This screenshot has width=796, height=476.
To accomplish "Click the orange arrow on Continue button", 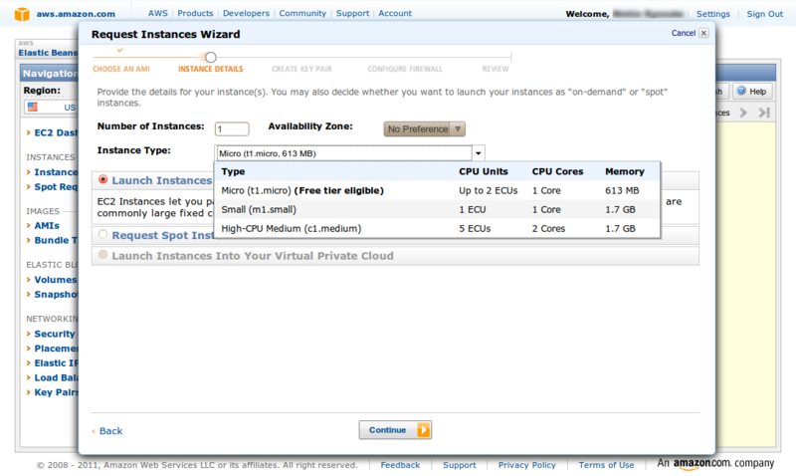I will point(424,430).
